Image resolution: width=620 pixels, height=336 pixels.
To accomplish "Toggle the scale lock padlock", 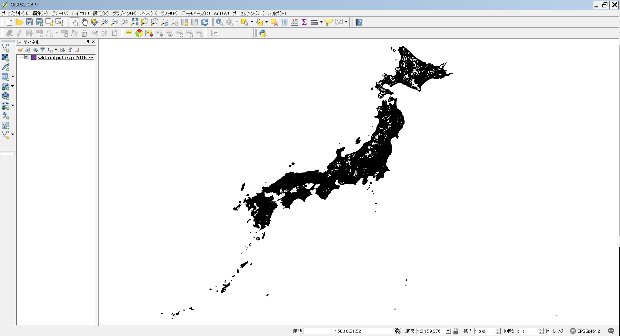I will point(456,331).
